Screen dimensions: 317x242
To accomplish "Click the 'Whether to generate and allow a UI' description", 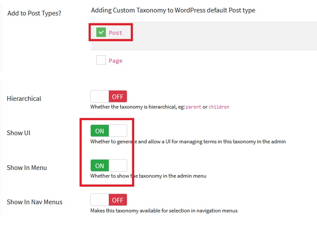I will pos(188,141).
